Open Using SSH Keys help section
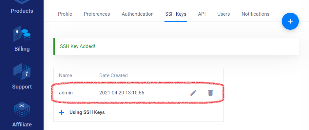Screen dimensions: 309x130 pos(87,112)
